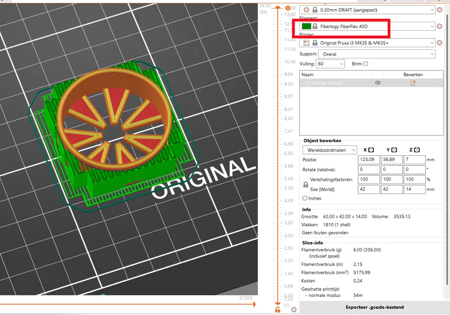Click the Y axis mirror icon
This screenshot has height=315, width=450.
pos(394,150)
